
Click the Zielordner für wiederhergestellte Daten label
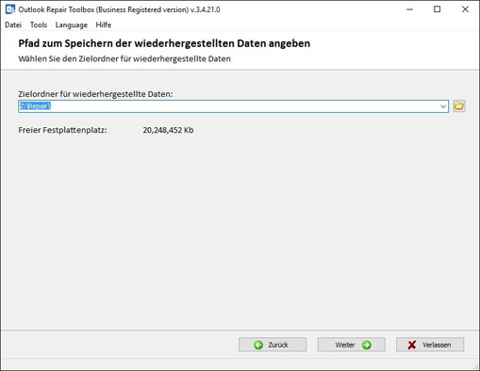(x=95, y=94)
